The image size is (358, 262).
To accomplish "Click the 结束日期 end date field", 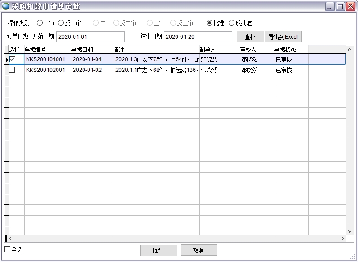I will (x=198, y=37).
